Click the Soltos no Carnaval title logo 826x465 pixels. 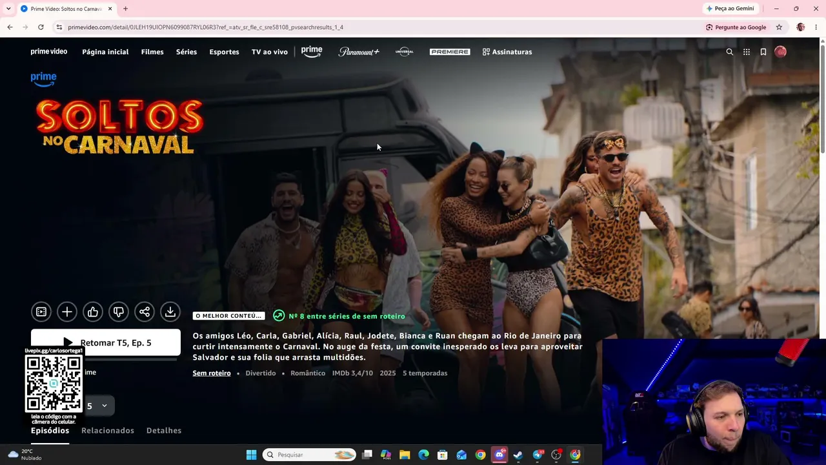click(x=119, y=127)
